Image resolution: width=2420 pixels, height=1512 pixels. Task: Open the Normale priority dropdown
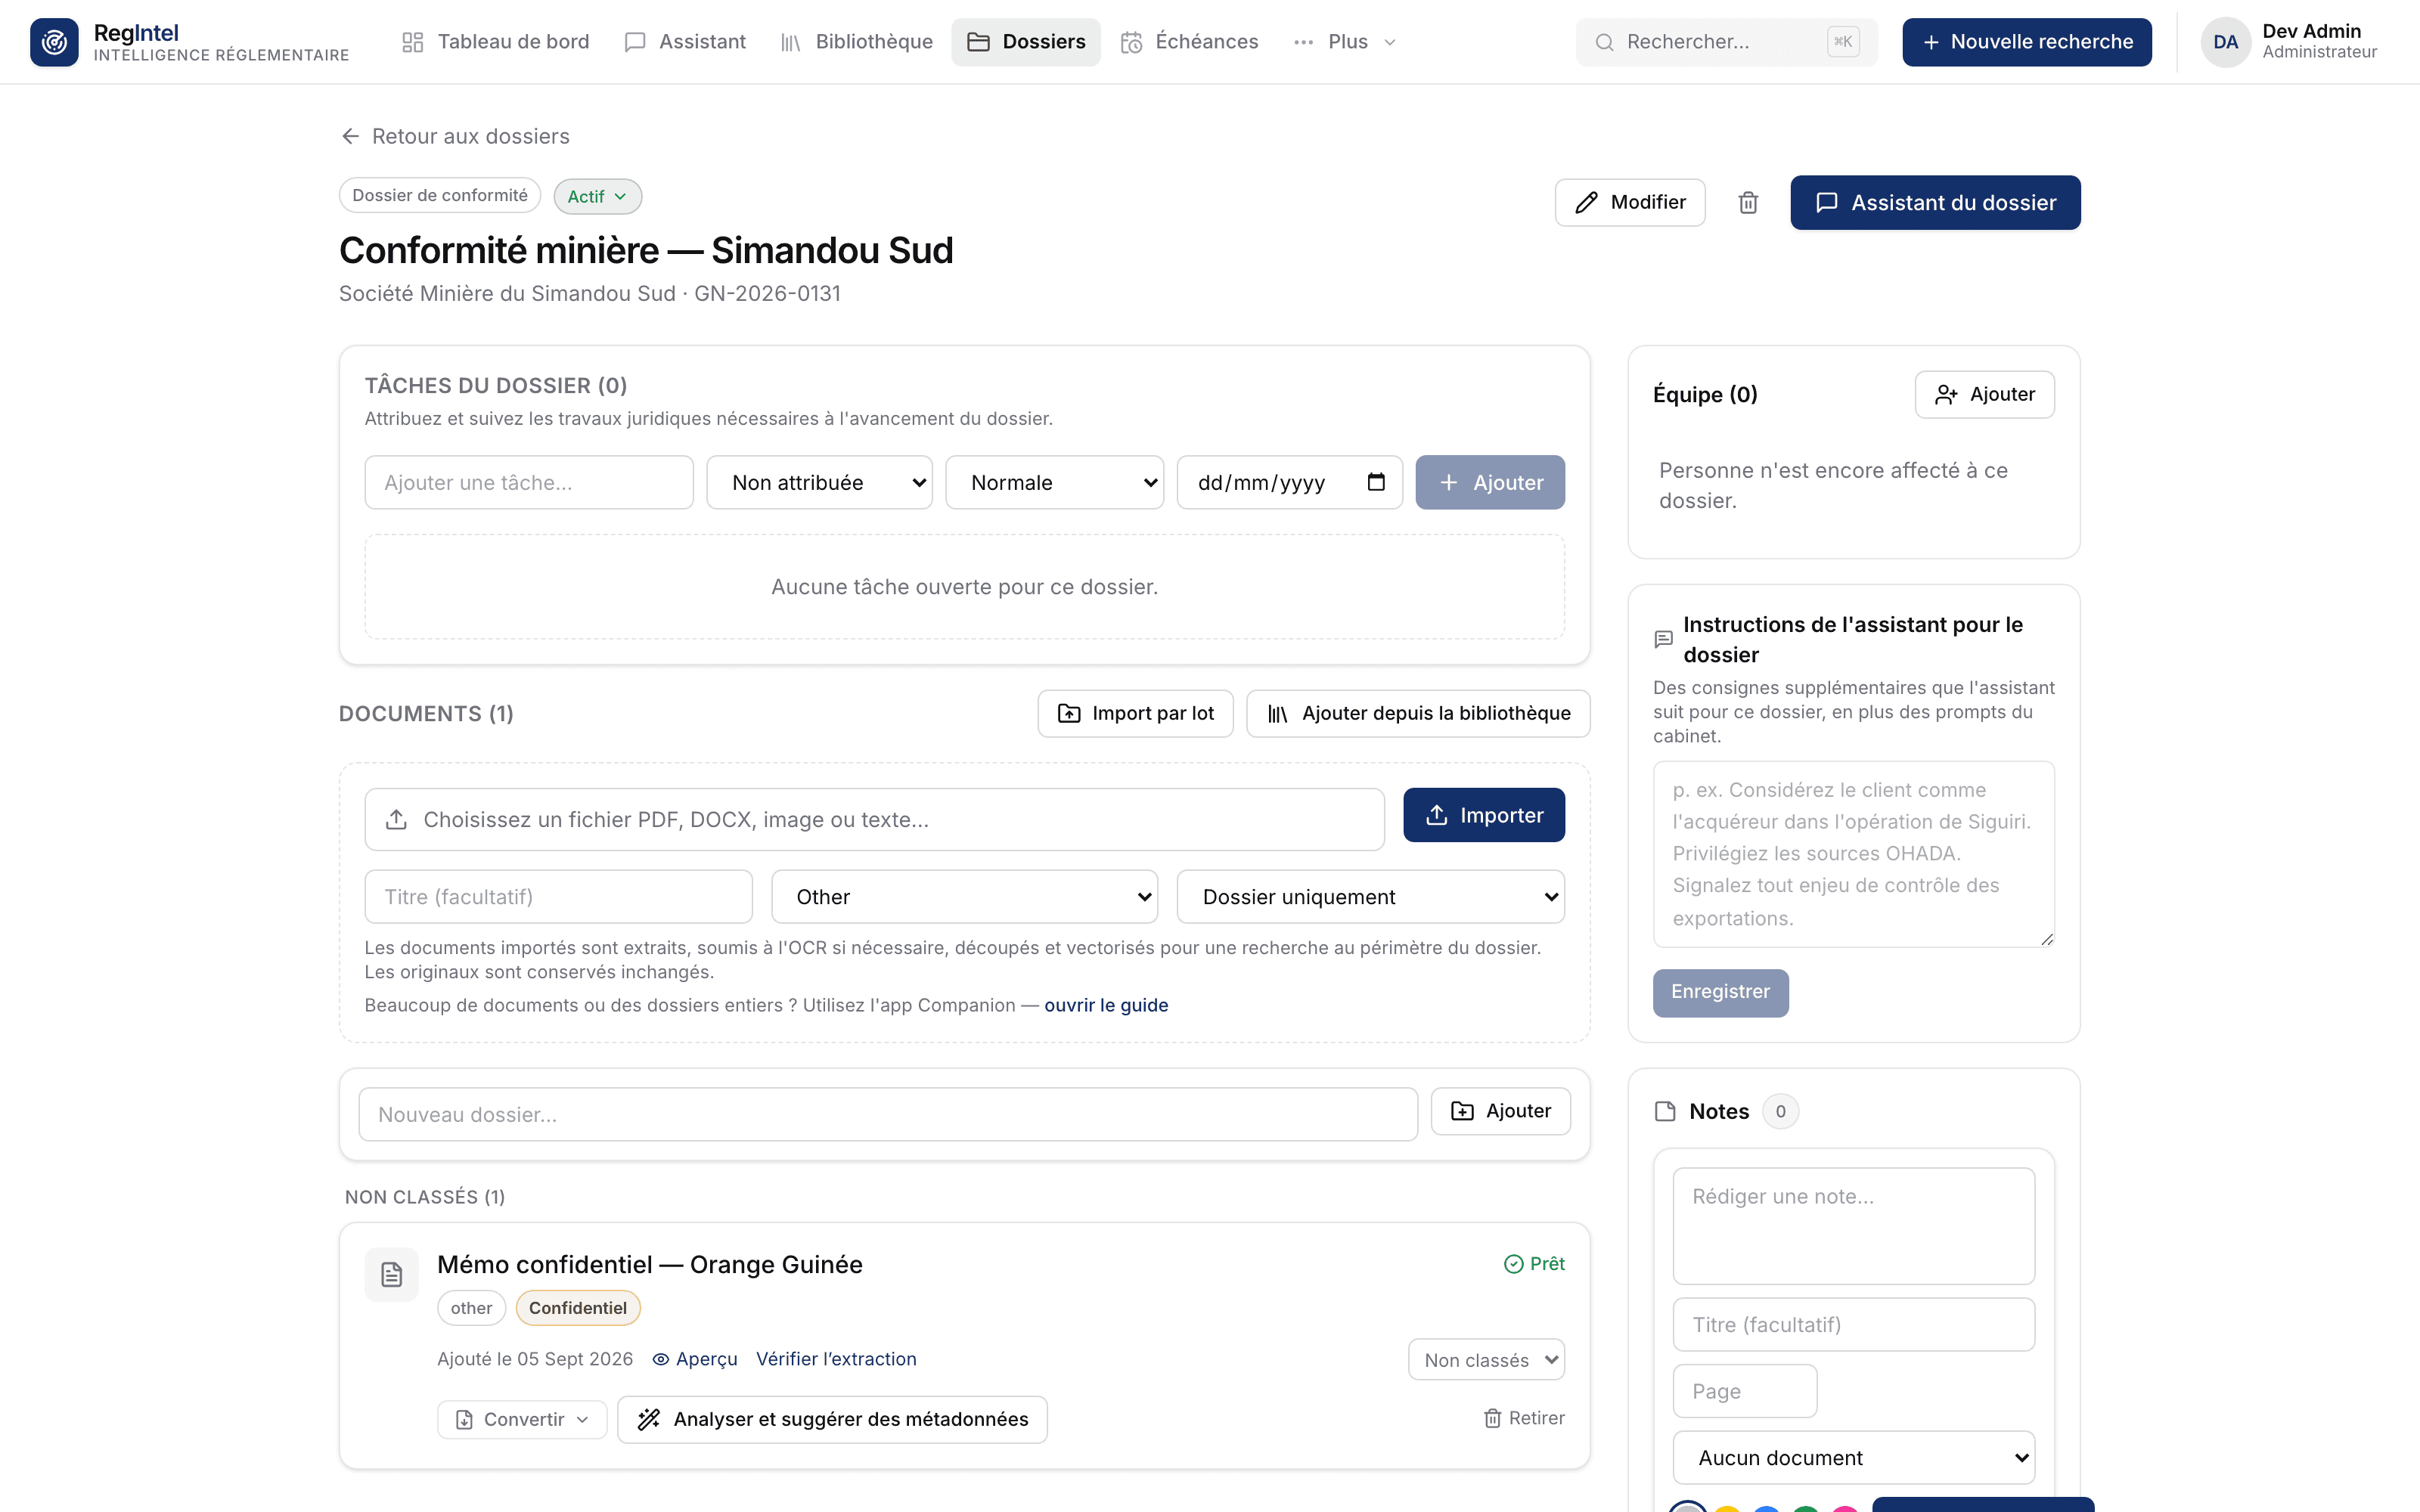1054,482
